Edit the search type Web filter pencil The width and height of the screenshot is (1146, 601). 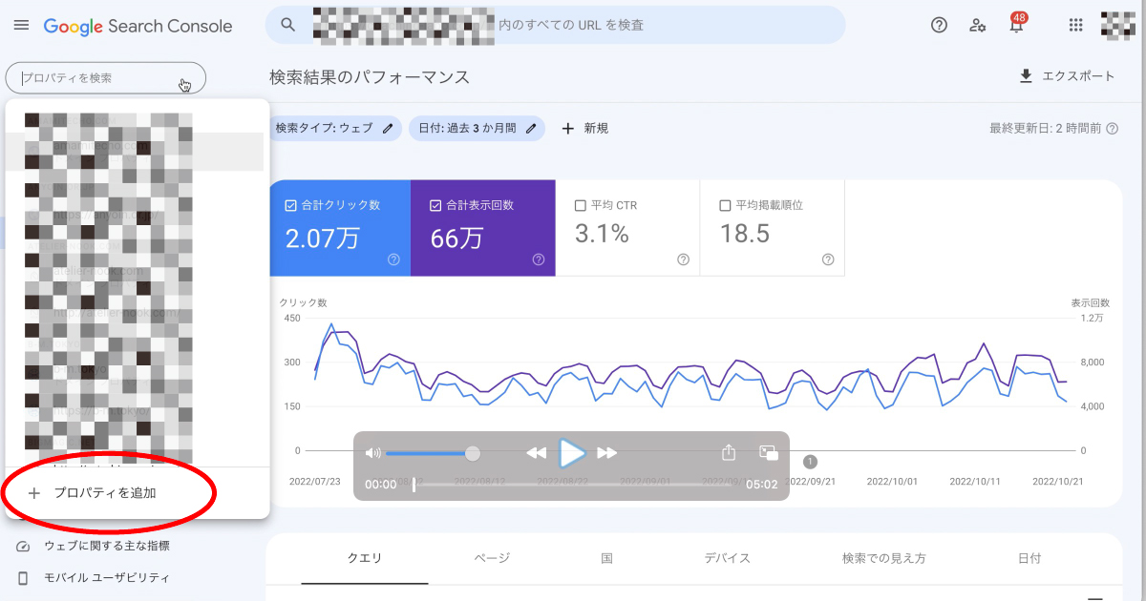[x=387, y=128]
